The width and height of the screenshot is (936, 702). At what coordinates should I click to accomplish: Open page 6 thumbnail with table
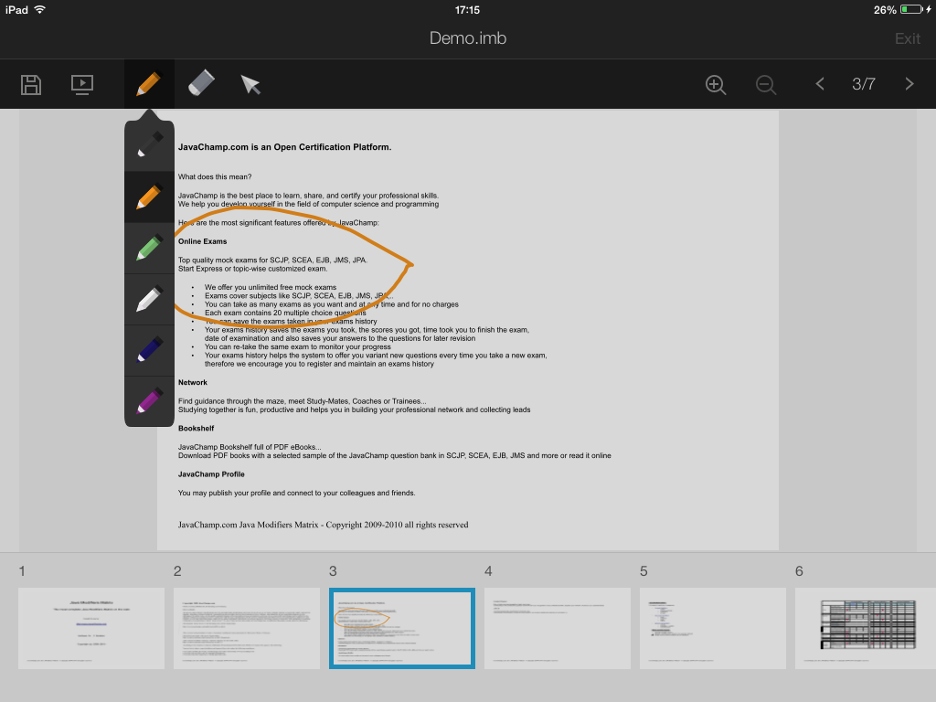[x=866, y=628]
